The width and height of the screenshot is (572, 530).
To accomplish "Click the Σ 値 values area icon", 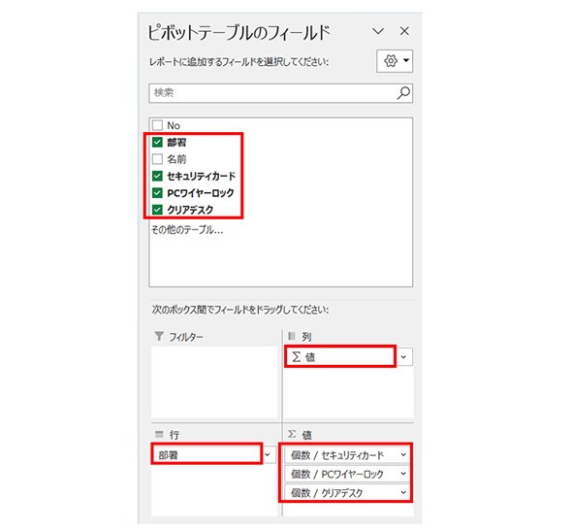I will [292, 434].
